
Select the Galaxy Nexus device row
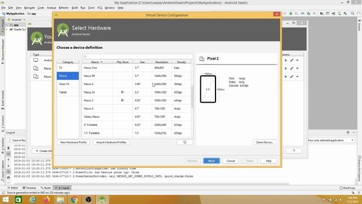(x=136, y=117)
